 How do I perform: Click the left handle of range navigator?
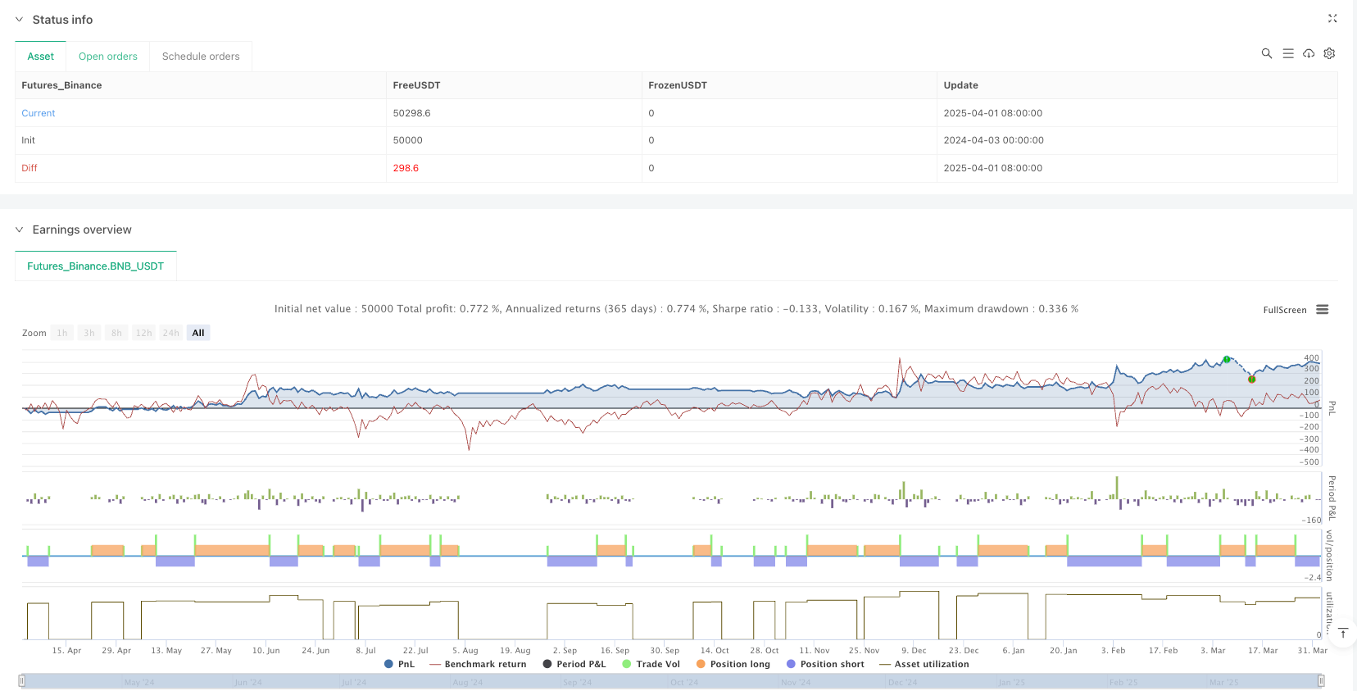point(22,680)
